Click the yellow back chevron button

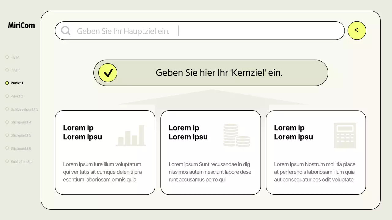point(357,31)
